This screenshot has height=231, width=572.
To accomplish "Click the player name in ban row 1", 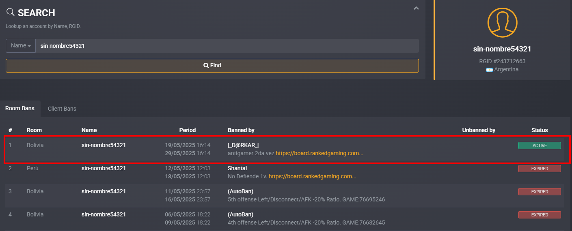I will click(x=104, y=145).
